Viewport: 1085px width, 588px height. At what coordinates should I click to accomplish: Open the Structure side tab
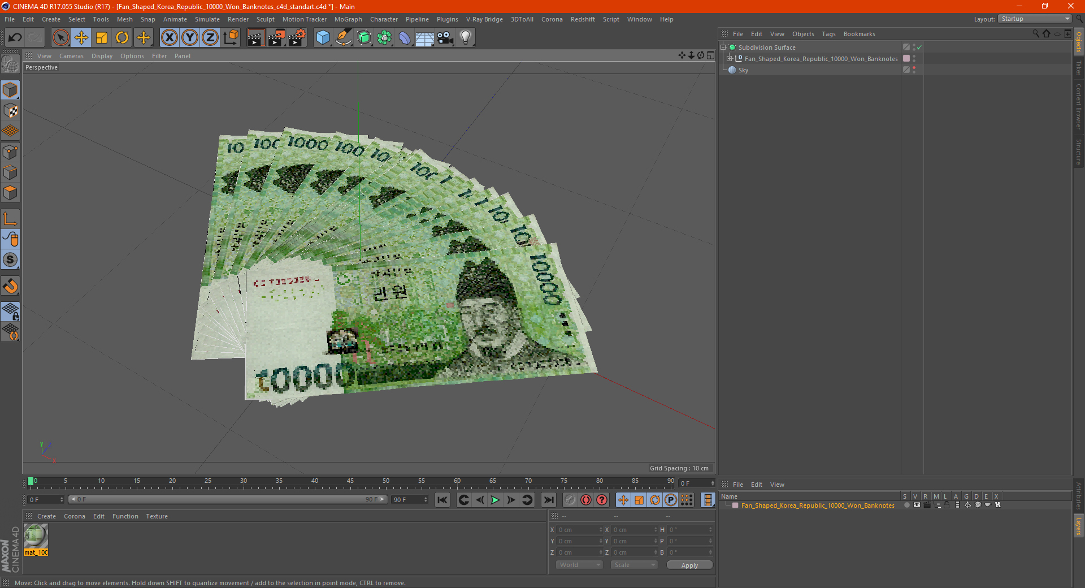click(x=1079, y=152)
